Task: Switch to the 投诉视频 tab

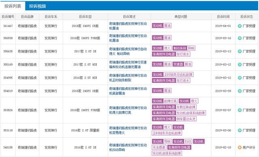Action: coord(38,6)
